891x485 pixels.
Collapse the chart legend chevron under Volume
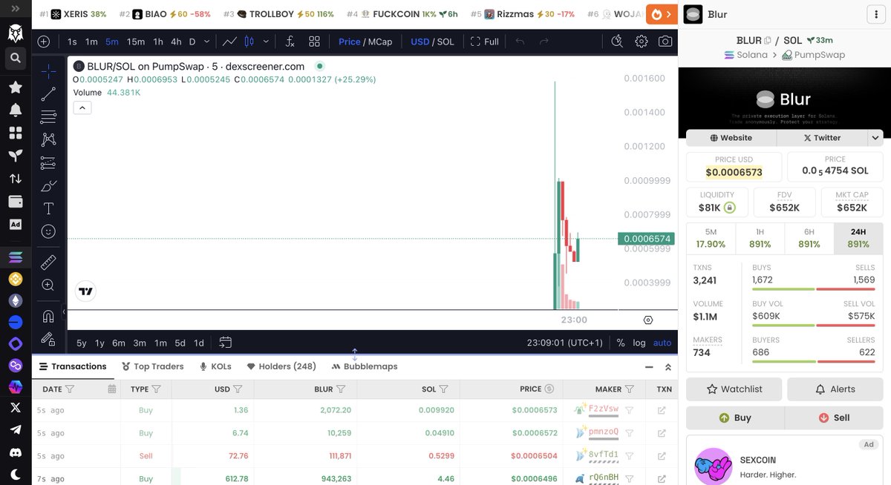[82, 108]
